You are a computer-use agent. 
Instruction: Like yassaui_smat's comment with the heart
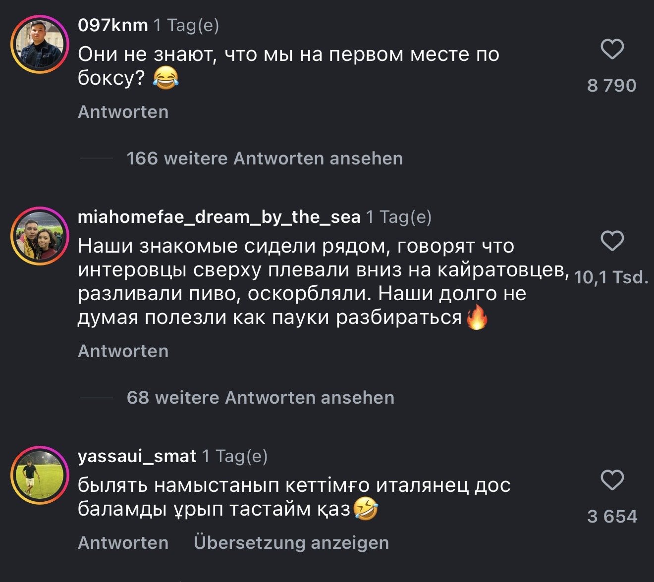[x=612, y=480]
